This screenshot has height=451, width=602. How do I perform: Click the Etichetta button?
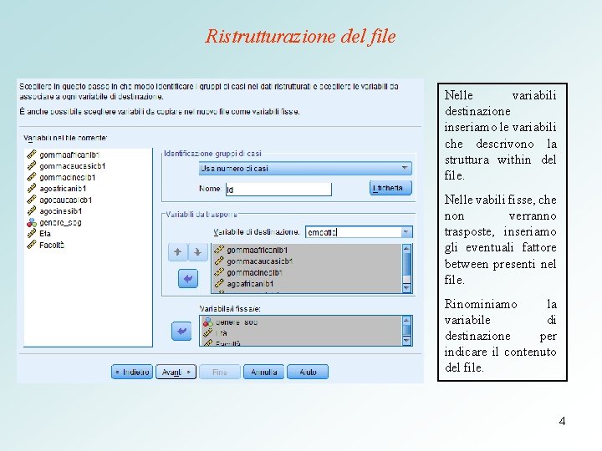[390, 188]
